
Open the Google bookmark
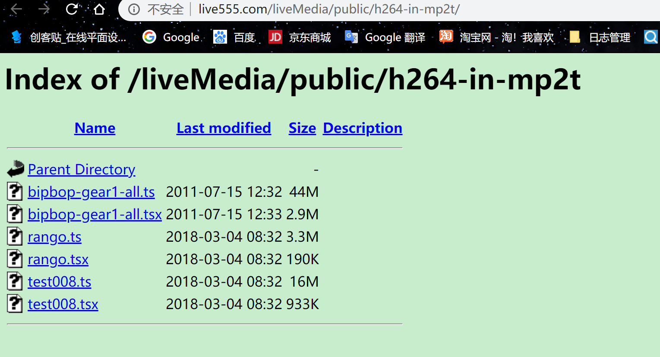[181, 37]
